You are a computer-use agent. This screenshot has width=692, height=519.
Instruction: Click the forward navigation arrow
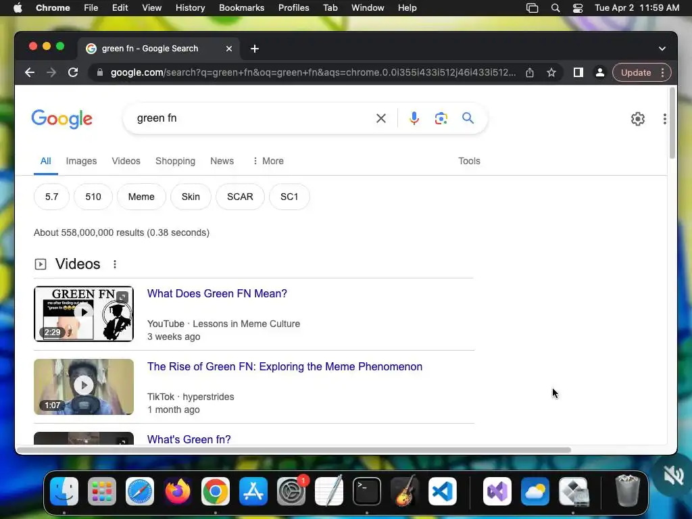51,72
